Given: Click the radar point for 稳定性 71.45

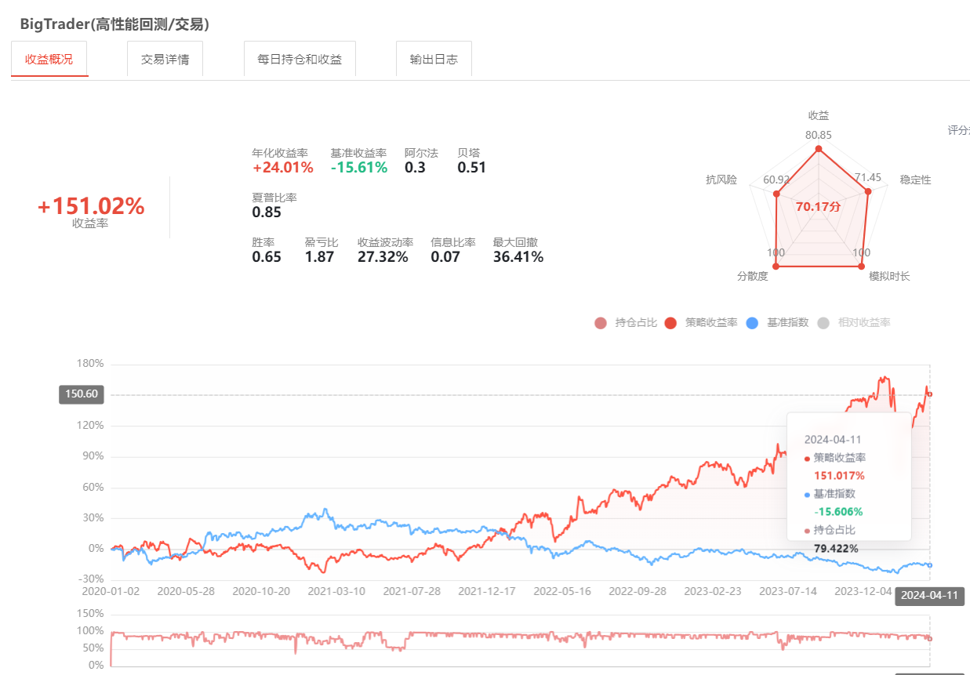Looking at the screenshot, I should [x=868, y=191].
